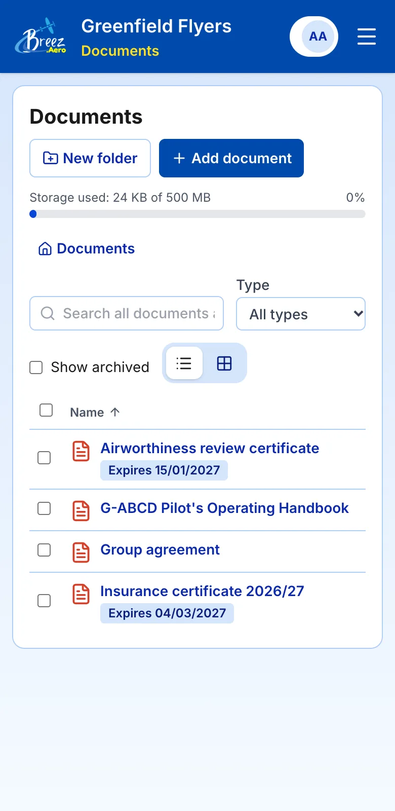Toggle the Show archived checkbox
The image size is (395, 811).
coord(36,367)
